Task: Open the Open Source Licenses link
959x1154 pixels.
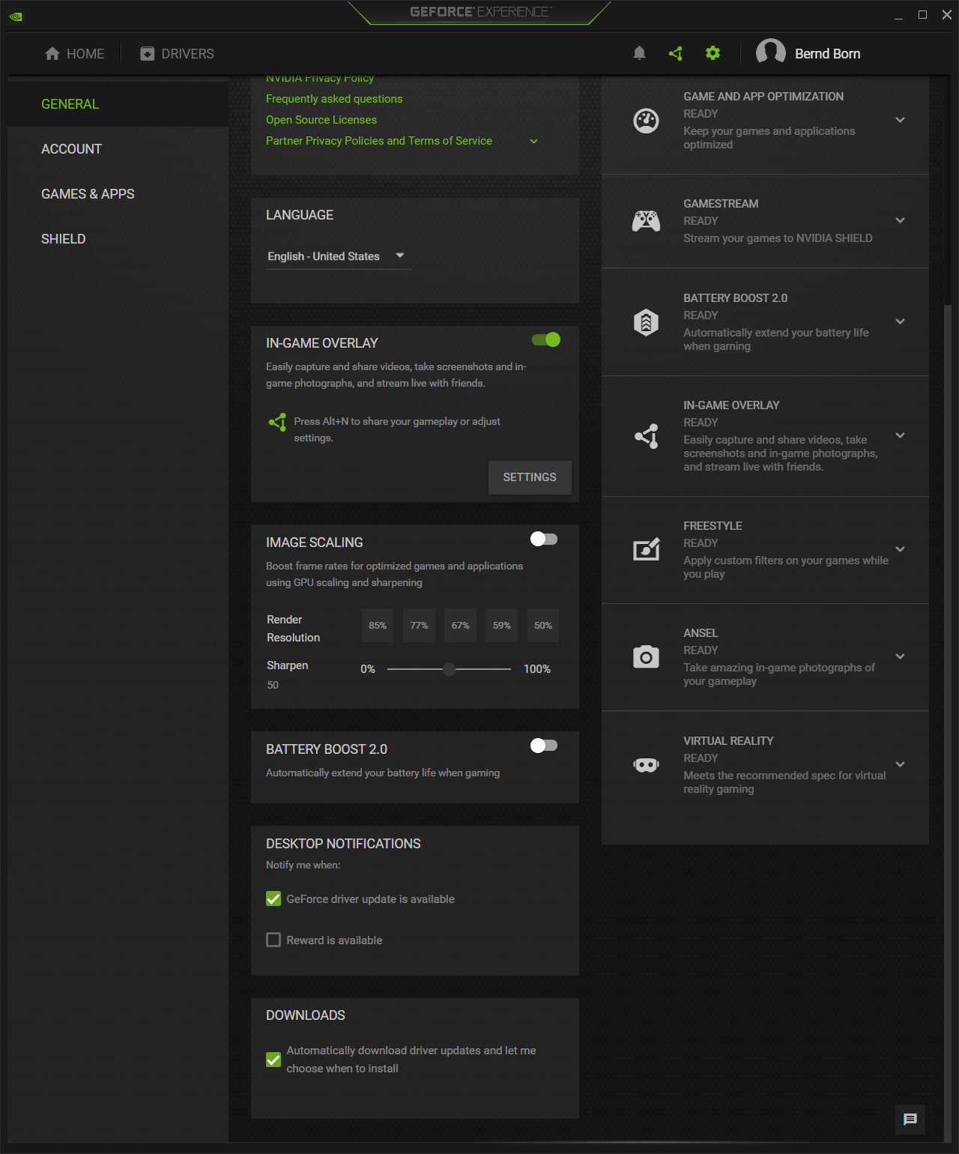Action: [x=321, y=120]
